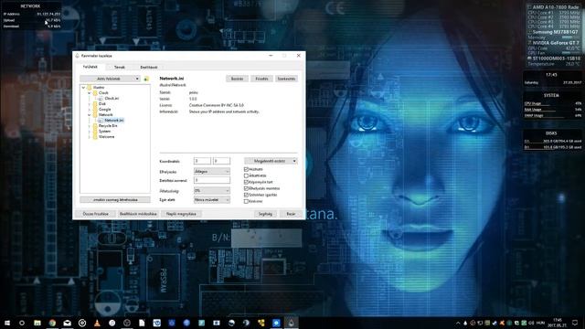Launch Google Chrome from the taskbar

52,323
